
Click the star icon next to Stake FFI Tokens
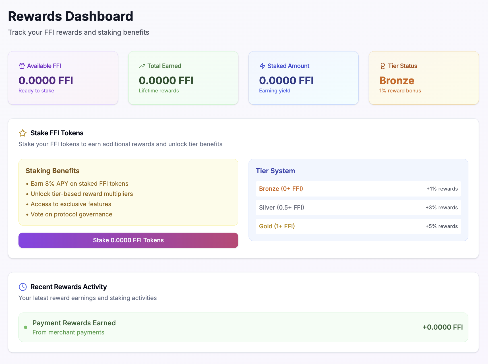tap(23, 133)
